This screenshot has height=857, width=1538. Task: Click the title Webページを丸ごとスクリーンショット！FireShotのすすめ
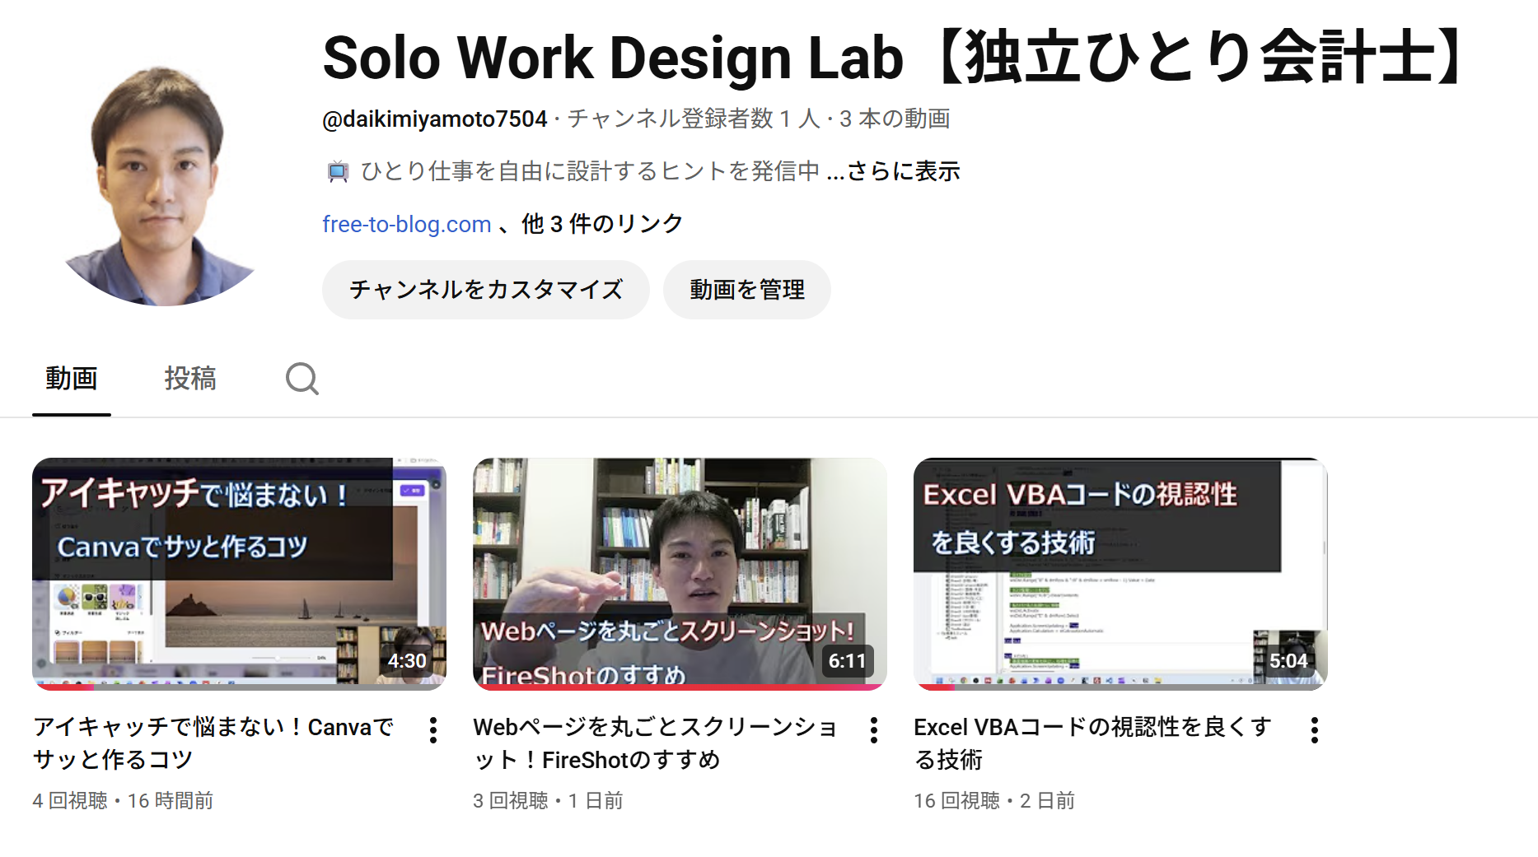coord(655,743)
